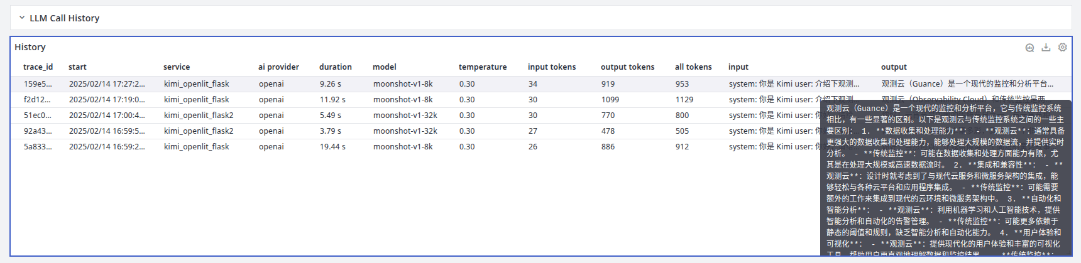
Task: Sort by duration column header
Action: click(336, 67)
